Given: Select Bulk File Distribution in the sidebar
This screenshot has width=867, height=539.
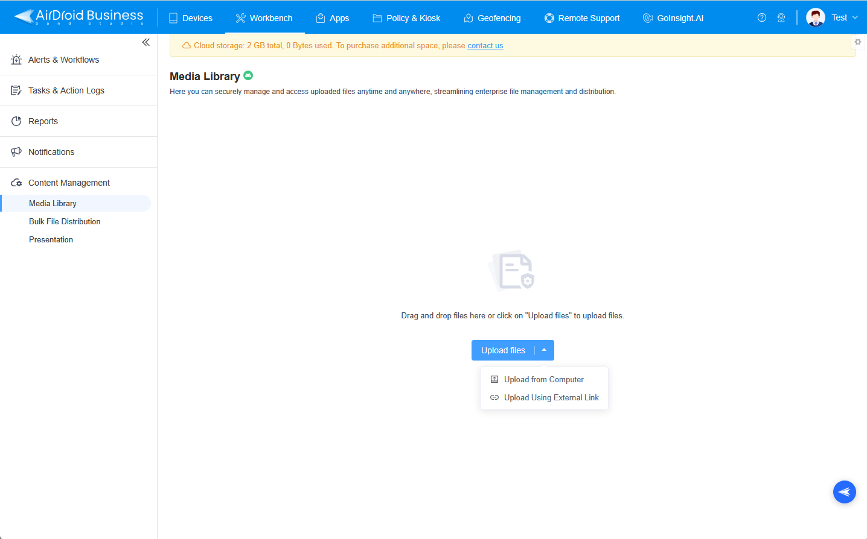Looking at the screenshot, I should (65, 221).
